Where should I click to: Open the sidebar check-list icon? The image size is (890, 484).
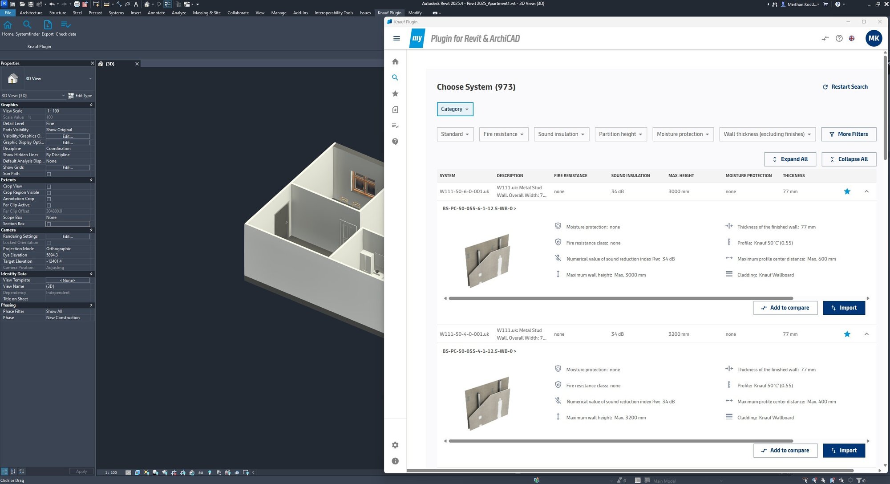(x=395, y=126)
